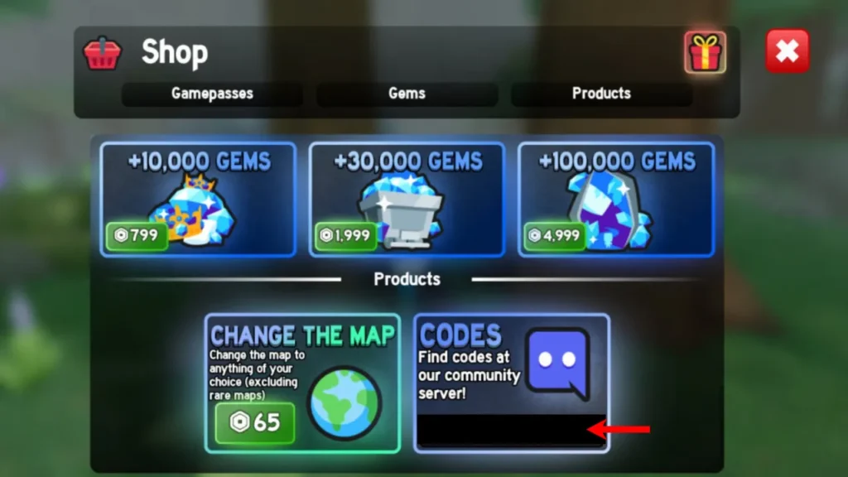Switch to the Gamepasses tab
The width and height of the screenshot is (848, 477).
[212, 94]
